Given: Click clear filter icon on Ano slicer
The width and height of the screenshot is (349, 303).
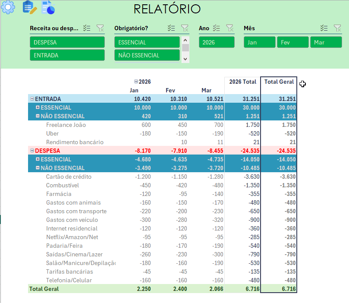Looking at the screenshot, I should click(230, 28).
